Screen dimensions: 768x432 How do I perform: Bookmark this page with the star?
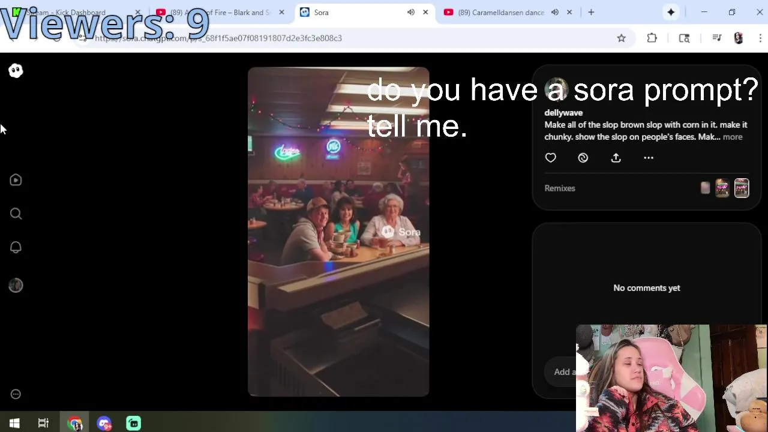coord(622,38)
